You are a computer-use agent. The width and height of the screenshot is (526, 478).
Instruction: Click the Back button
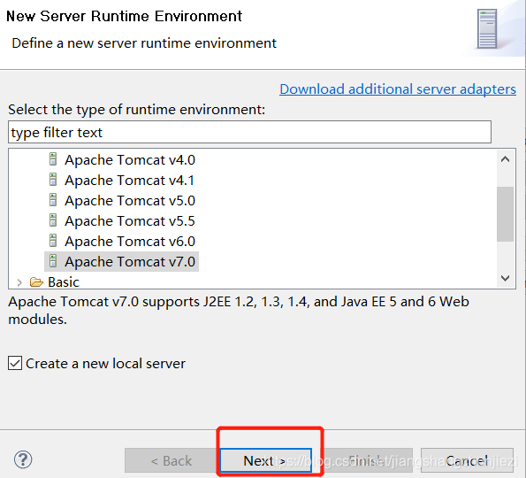[x=172, y=460]
